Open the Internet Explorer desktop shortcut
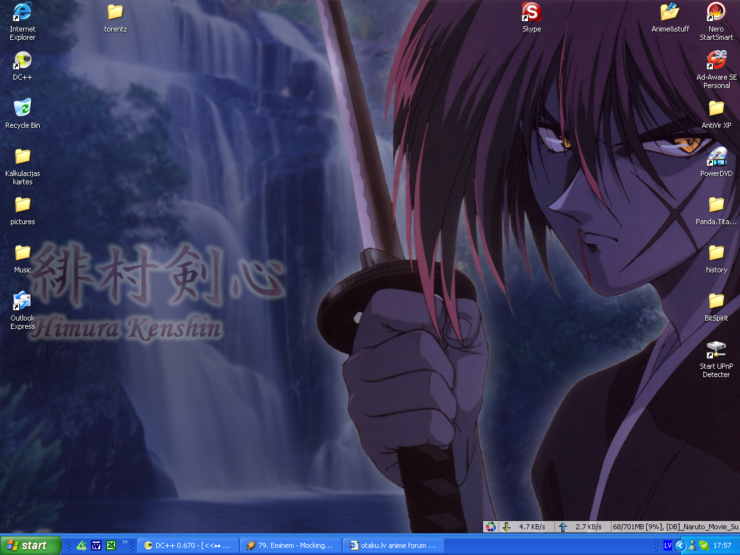The height and width of the screenshot is (555, 740). (x=22, y=21)
